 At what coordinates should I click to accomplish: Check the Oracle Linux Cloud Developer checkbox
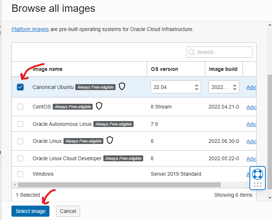20,158
